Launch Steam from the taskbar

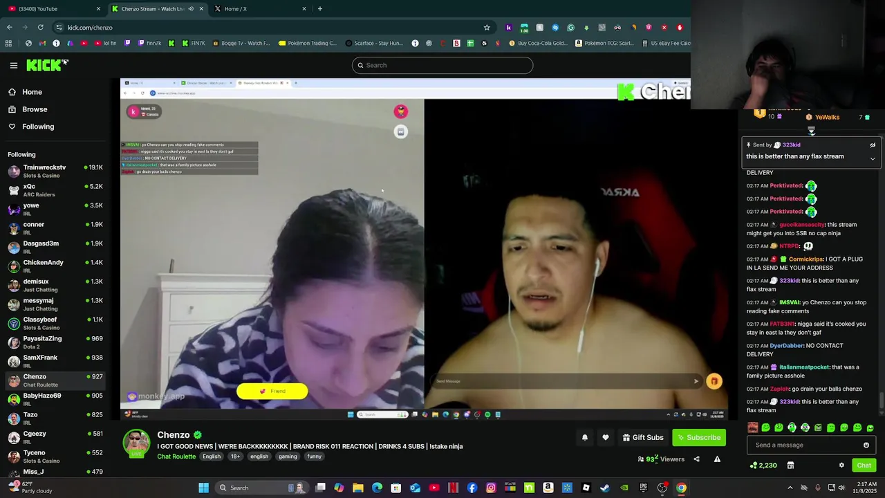605,488
